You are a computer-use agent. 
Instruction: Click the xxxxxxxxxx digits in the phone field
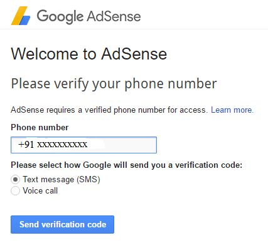(x=62, y=145)
